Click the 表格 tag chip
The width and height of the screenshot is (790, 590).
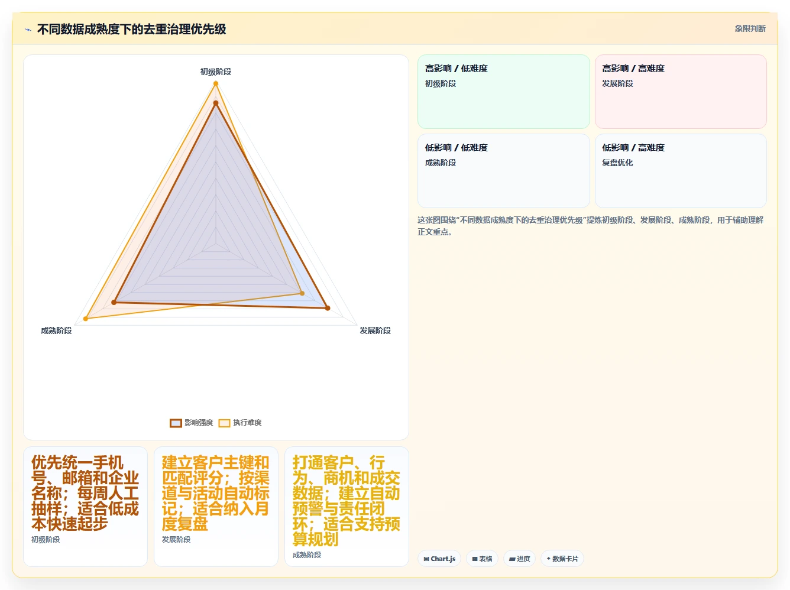482,559
